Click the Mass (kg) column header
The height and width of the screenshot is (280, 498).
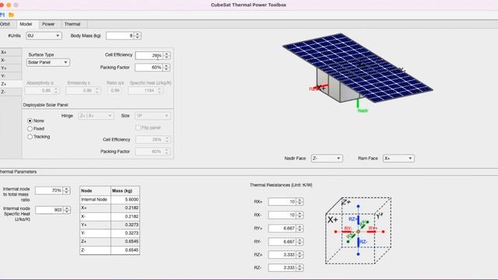[x=125, y=191]
